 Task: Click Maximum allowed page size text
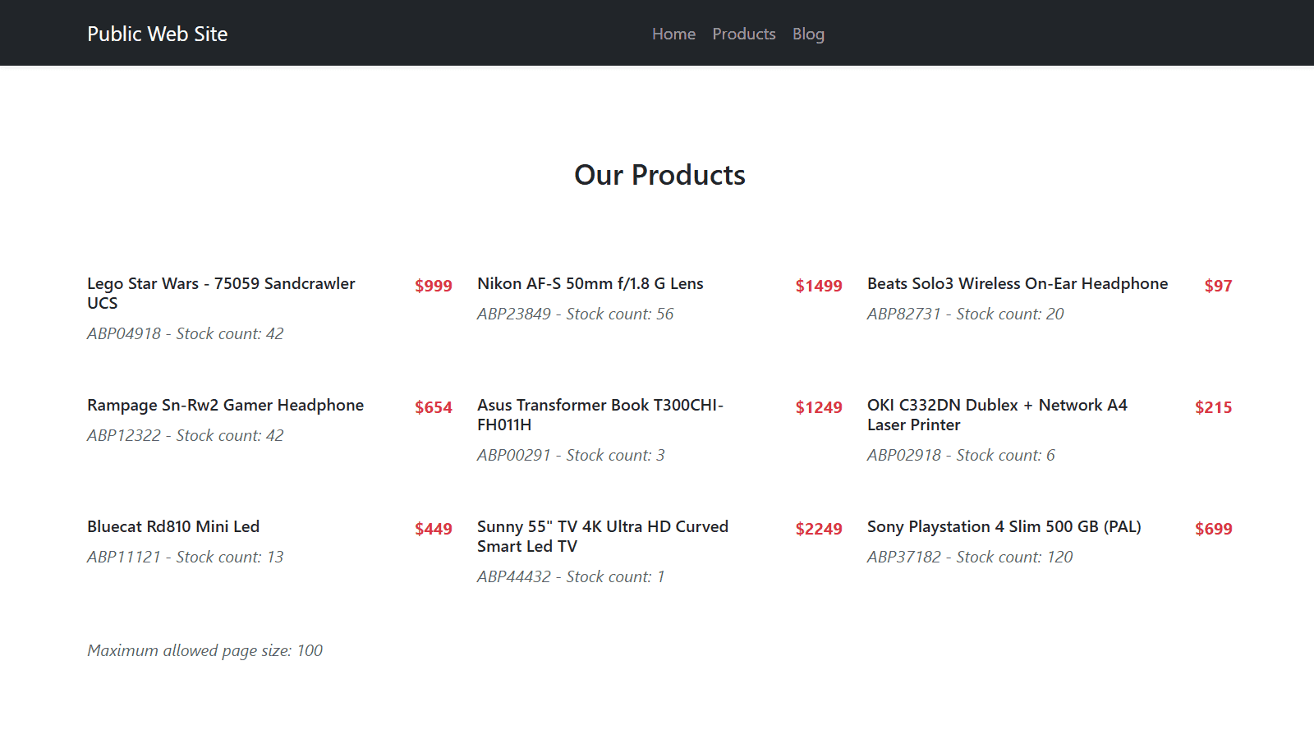pos(204,650)
